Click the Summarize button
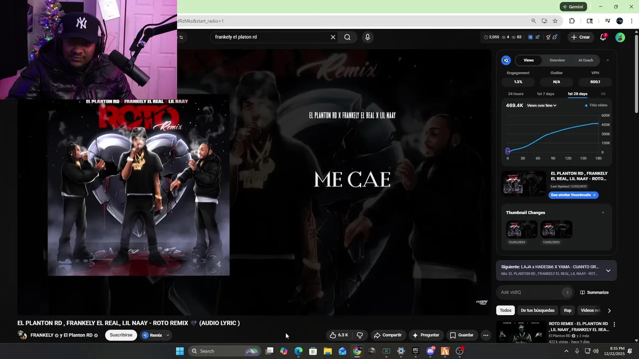 (594, 292)
